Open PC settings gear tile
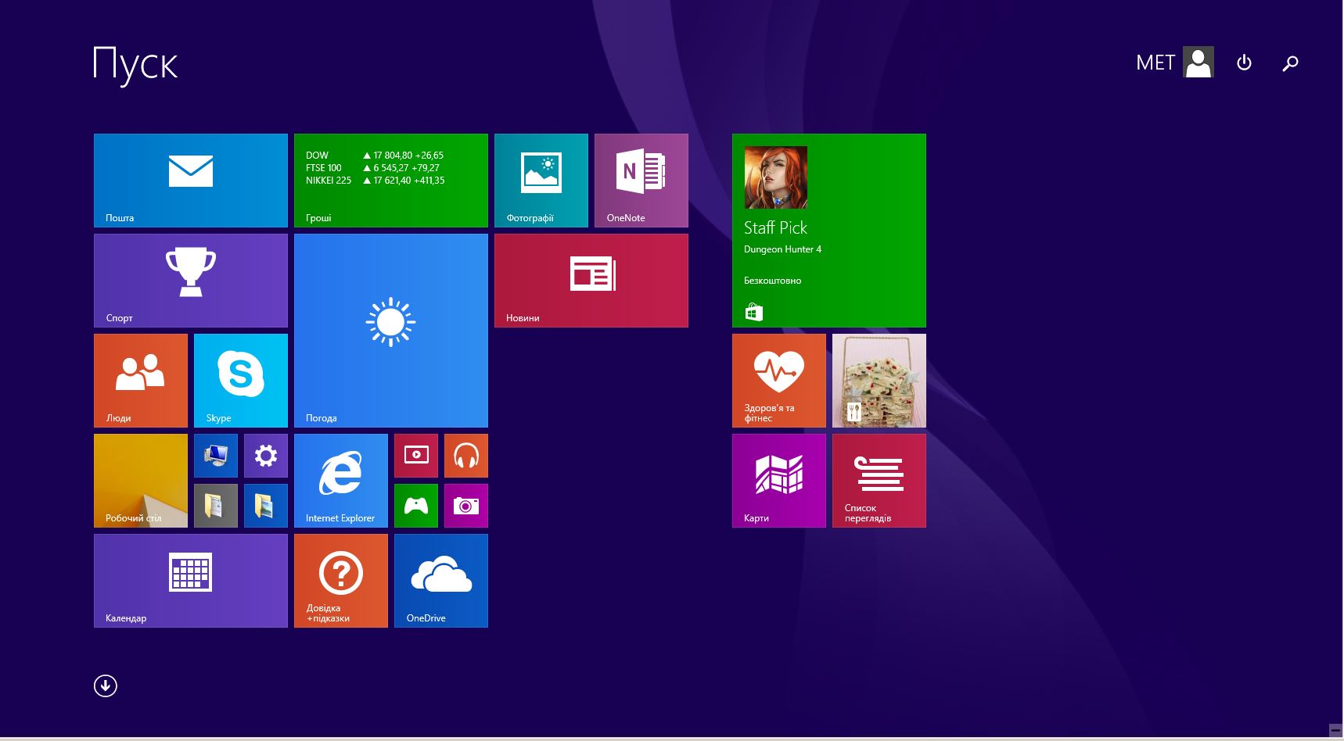The height and width of the screenshot is (741, 1344). [266, 456]
